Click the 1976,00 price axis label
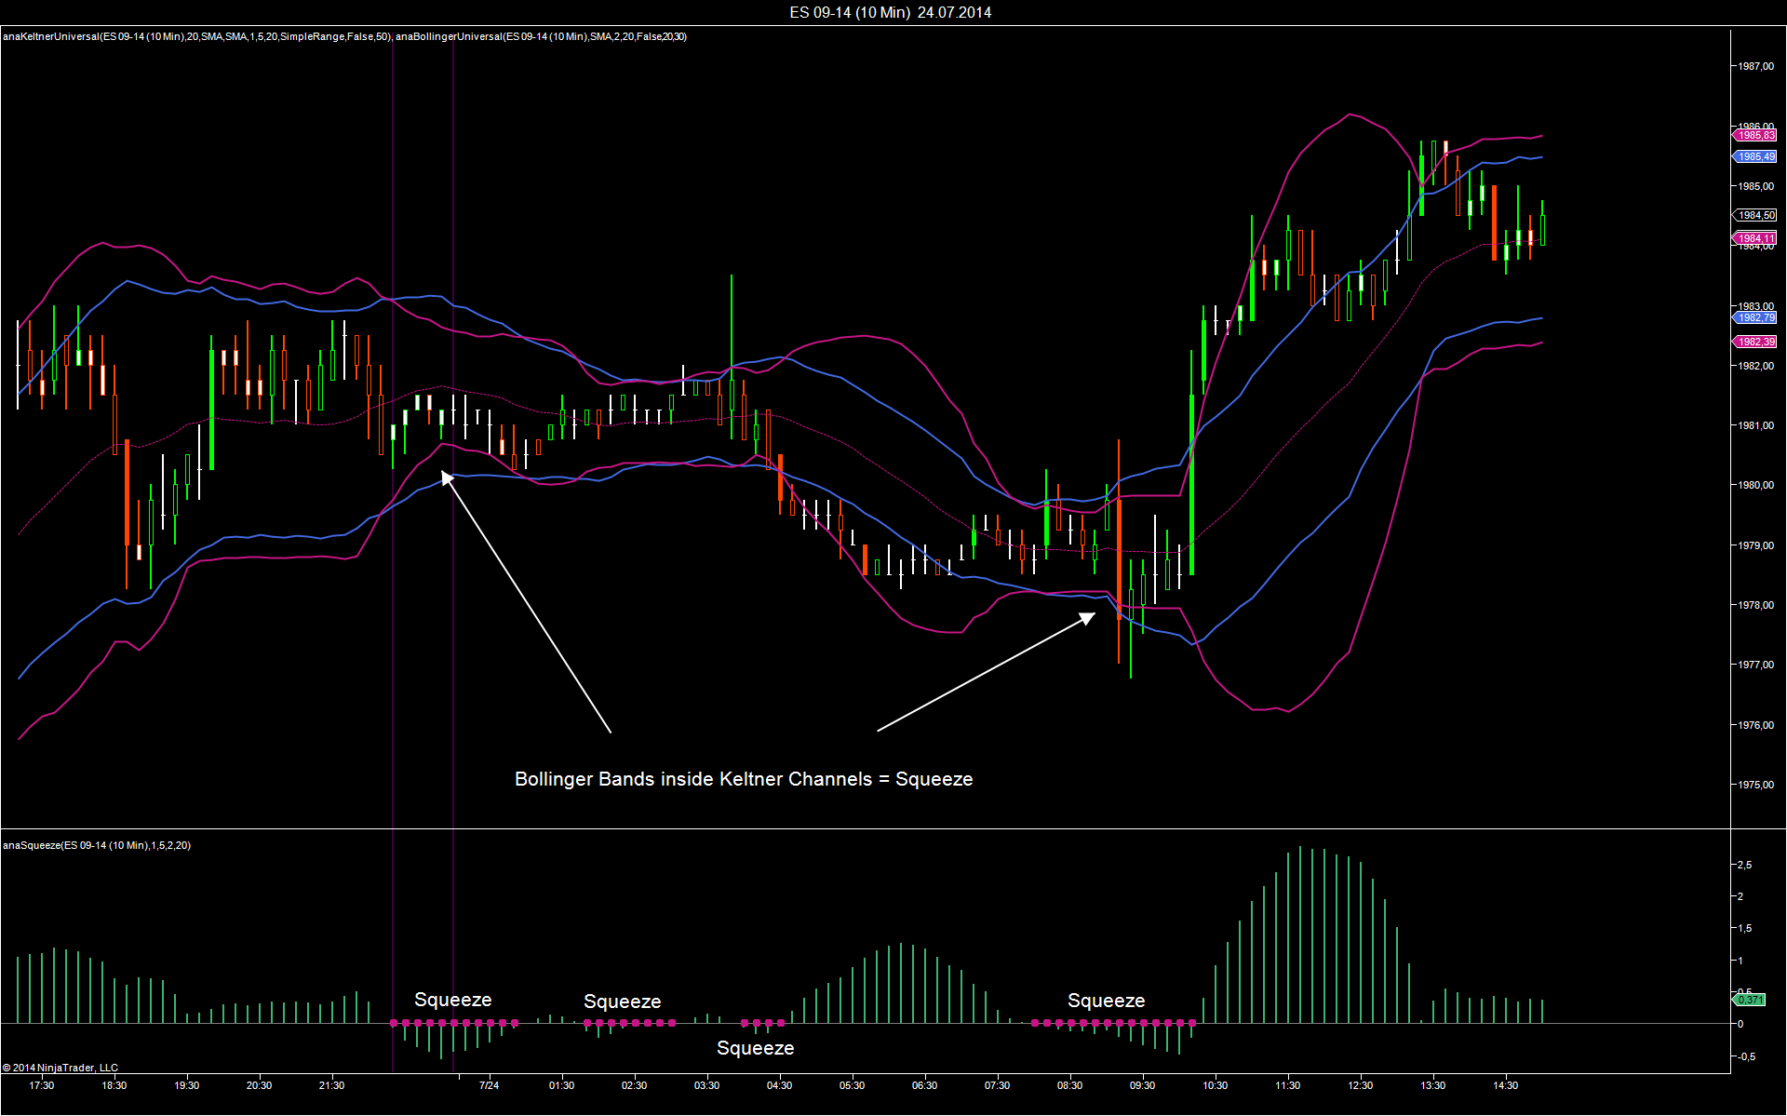The width and height of the screenshot is (1787, 1116). pos(1755,725)
